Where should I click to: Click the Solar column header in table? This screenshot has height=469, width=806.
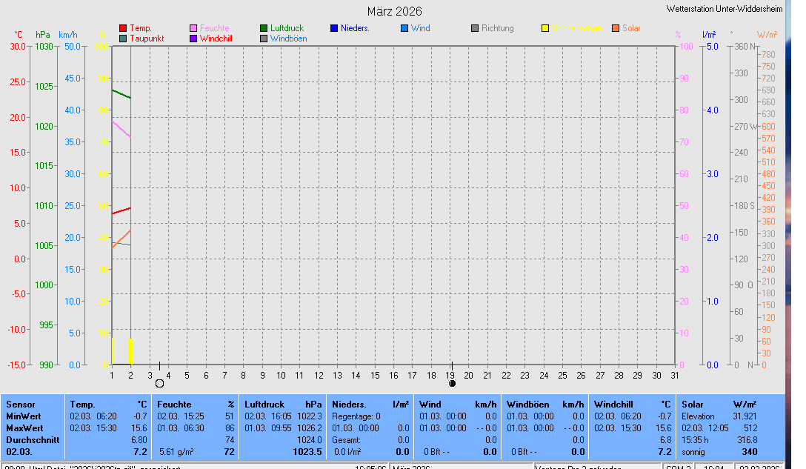[x=692, y=405]
